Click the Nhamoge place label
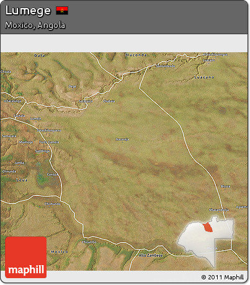The image size is (250, 285). point(26,142)
